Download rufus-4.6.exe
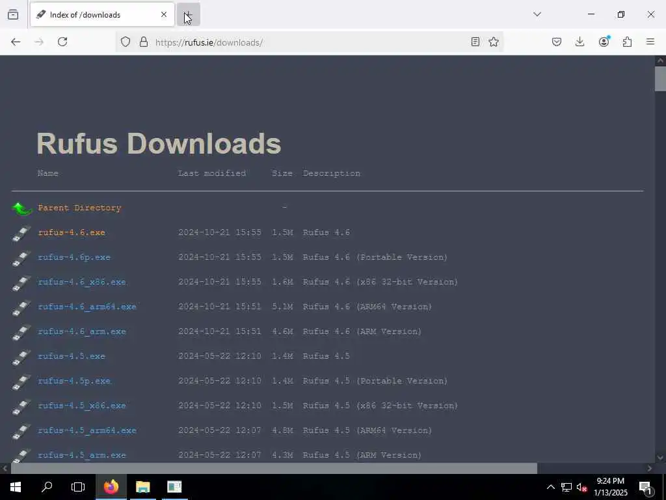This screenshot has width=666, height=500. click(x=72, y=232)
